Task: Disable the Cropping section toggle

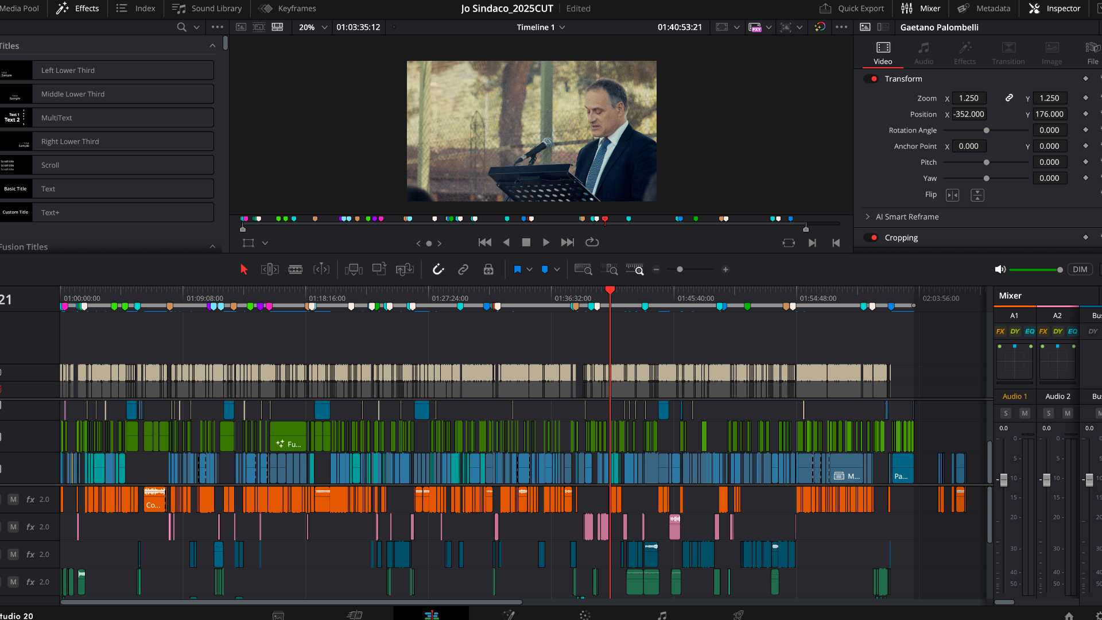Action: click(873, 238)
